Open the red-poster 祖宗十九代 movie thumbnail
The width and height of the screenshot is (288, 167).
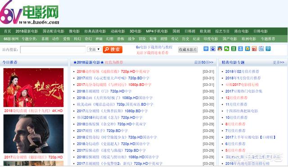pyautogui.click(x=33, y=87)
